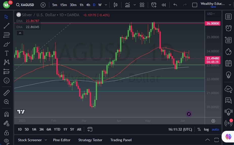This screenshot has height=145, width=234.
Task: Open the candlestick chart type selector
Action: pyautogui.click(x=115, y=5)
